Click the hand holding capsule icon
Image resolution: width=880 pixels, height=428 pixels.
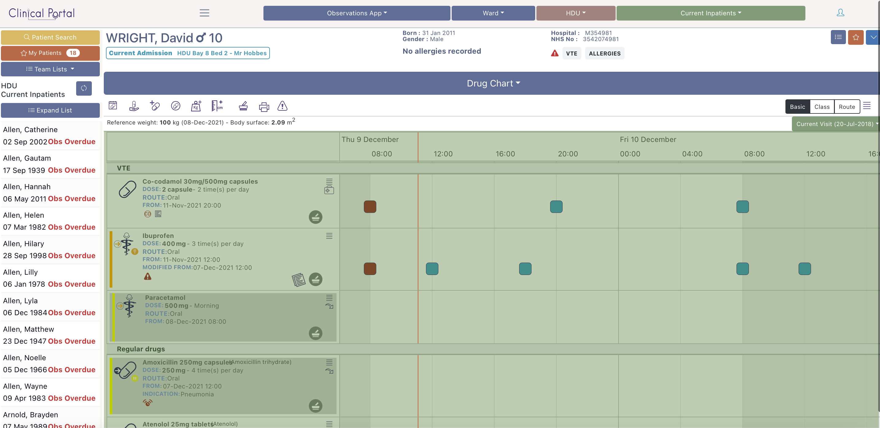pyautogui.click(x=134, y=106)
